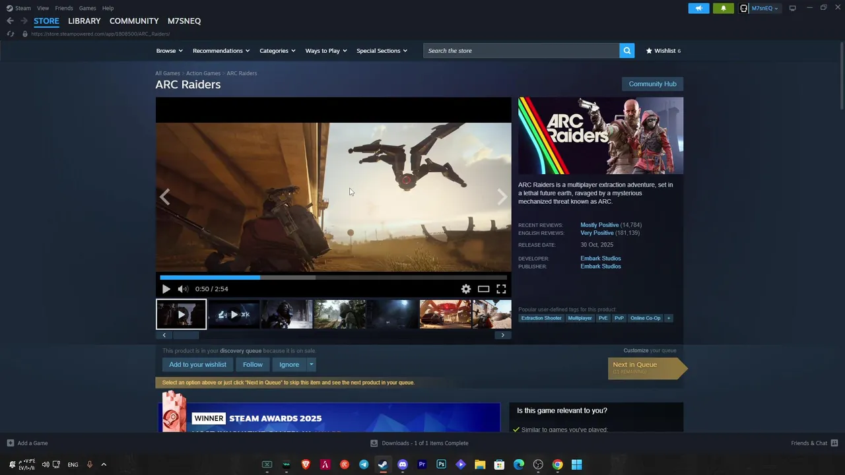This screenshot has width=845, height=475.
Task: Go back with the navigation back arrow
Action: point(10,21)
